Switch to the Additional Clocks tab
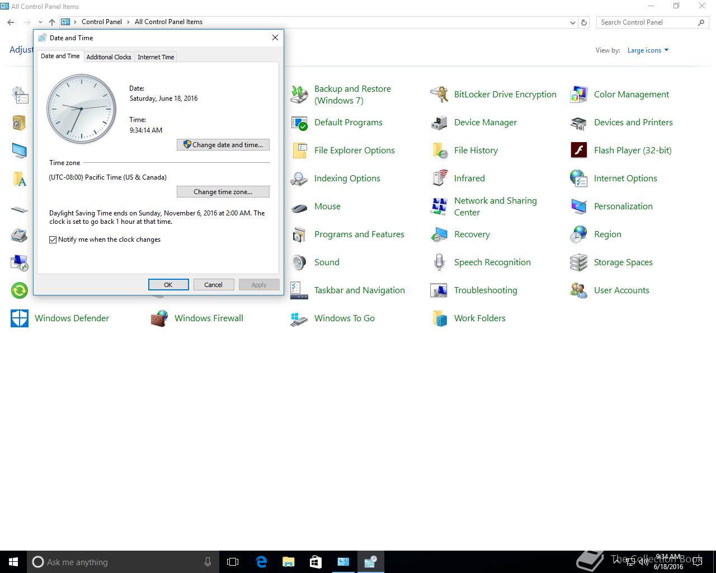Viewport: 716px width, 573px height. (109, 57)
